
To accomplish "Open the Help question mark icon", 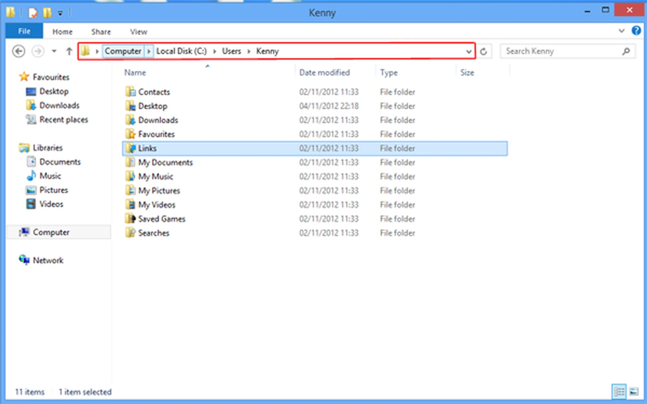I will click(636, 31).
